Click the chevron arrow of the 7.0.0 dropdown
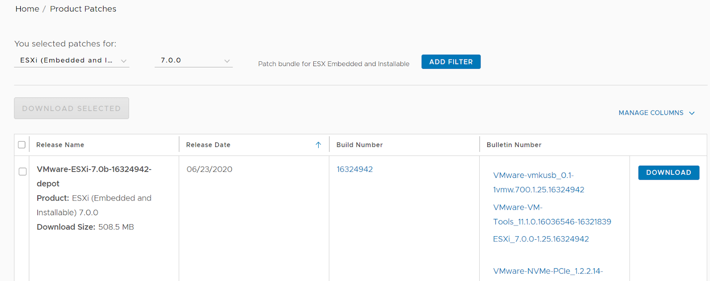The width and height of the screenshot is (710, 281). pyautogui.click(x=227, y=61)
